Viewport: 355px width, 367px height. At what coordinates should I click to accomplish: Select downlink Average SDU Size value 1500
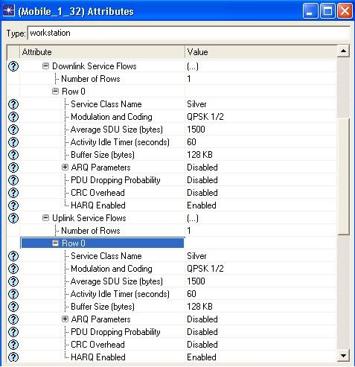point(196,130)
